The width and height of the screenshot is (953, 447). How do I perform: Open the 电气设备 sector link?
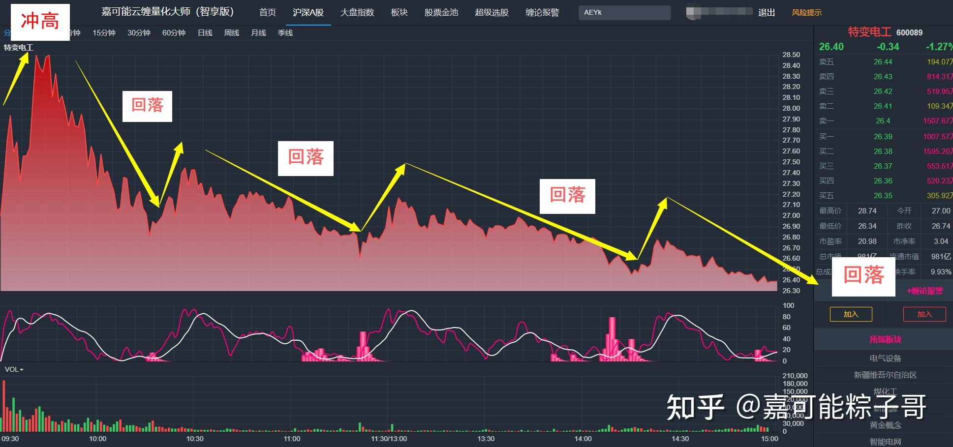click(x=885, y=358)
